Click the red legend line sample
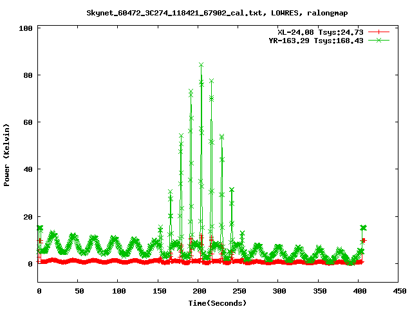Viewport: 412px width, 309px height. [x=379, y=32]
